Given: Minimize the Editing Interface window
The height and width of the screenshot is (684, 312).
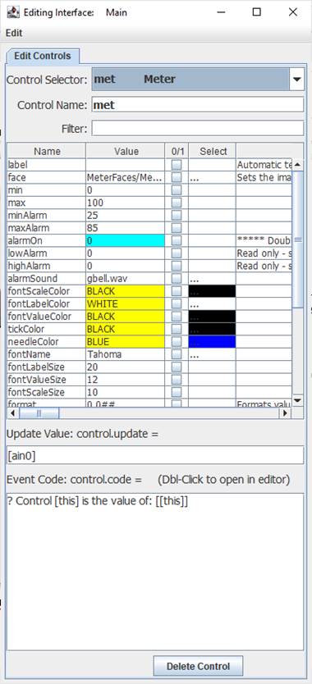Looking at the screenshot, I should (x=222, y=12).
